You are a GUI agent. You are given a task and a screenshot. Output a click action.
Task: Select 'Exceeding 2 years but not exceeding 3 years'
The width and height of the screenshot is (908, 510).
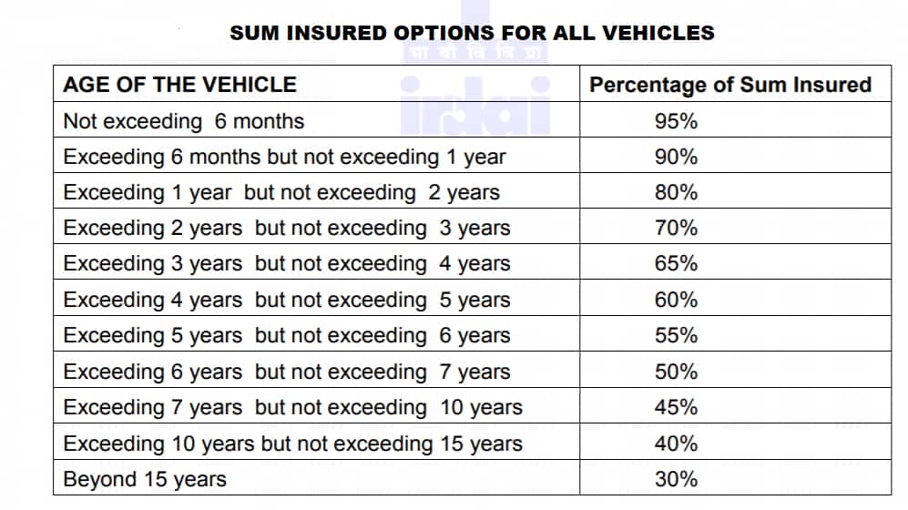click(287, 228)
